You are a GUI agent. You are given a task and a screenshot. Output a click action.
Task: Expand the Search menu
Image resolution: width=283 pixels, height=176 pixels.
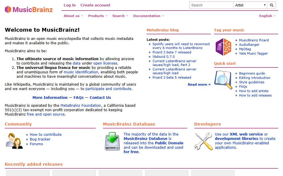(x=120, y=16)
